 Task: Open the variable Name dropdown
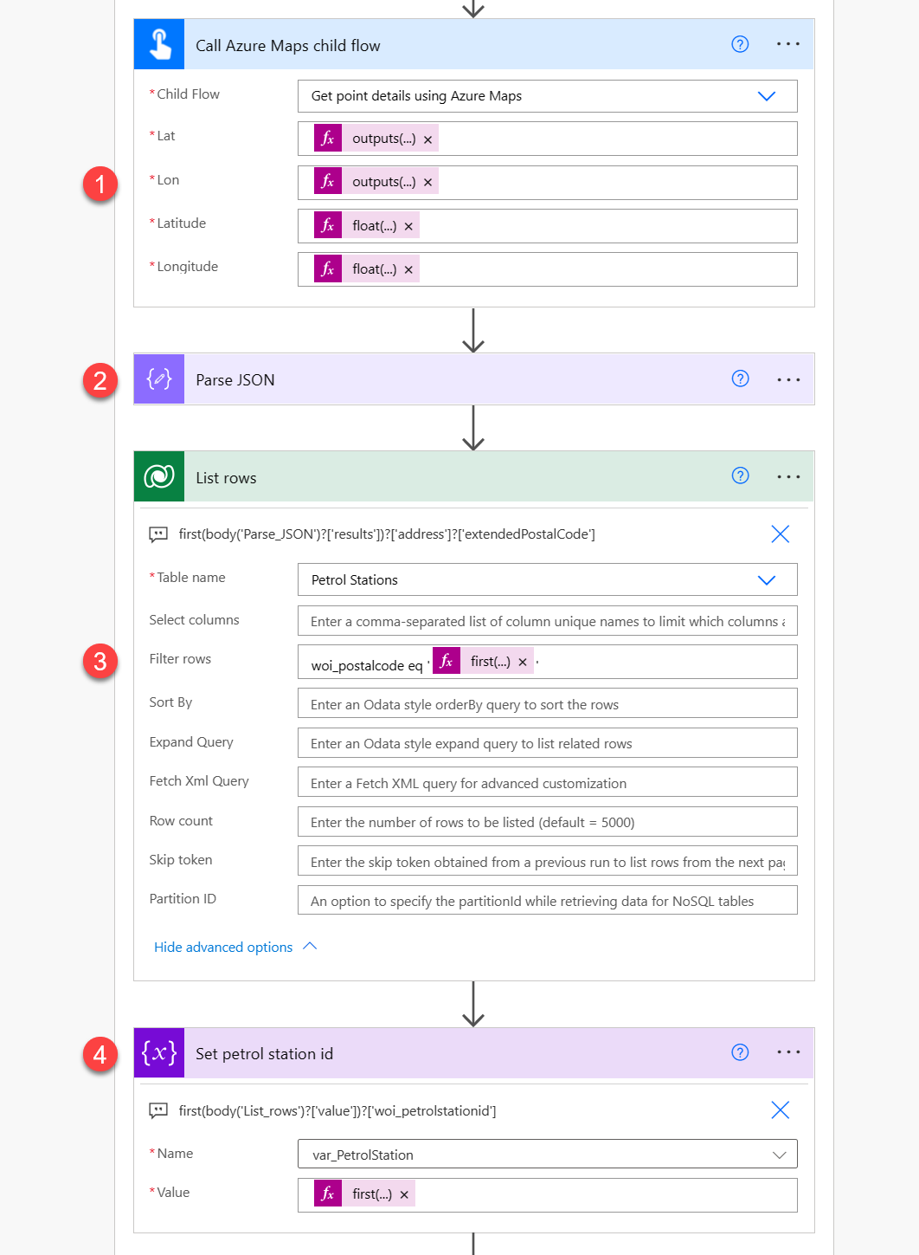click(x=779, y=1155)
